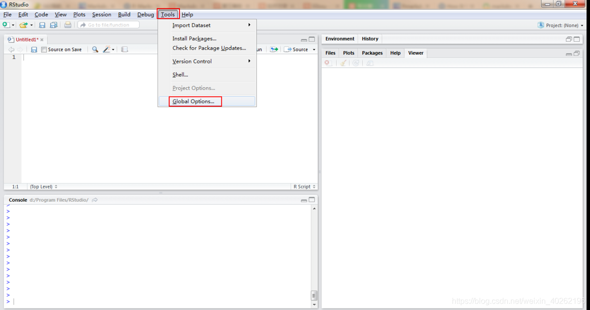Focus the Go to file/function field
This screenshot has width=590, height=310.
click(x=108, y=25)
